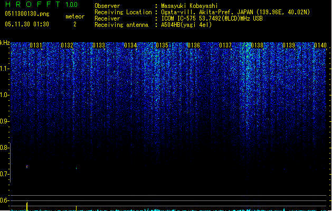Click the tall yellow power spike near 0131
The image size is (332, 211).
(x=27, y=206)
